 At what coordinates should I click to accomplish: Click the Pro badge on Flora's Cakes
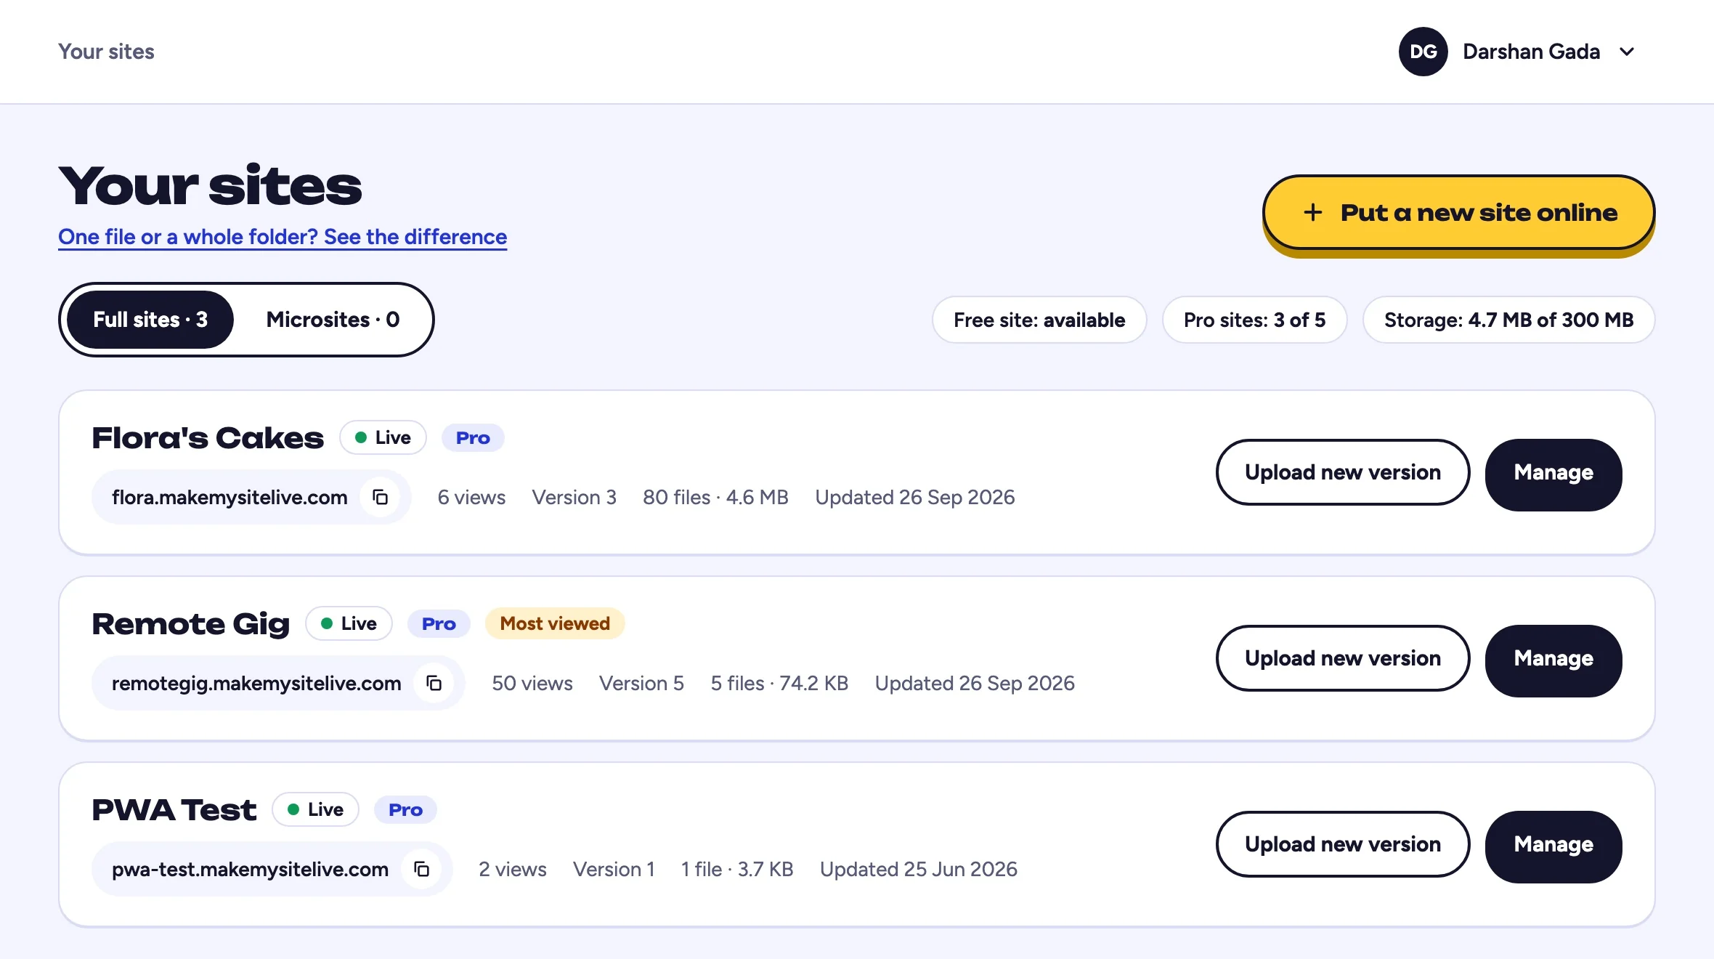(473, 437)
